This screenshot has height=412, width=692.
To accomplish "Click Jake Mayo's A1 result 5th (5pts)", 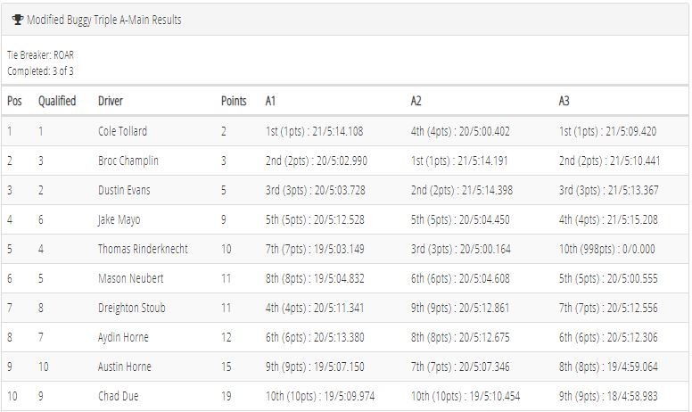I will pos(285,219).
